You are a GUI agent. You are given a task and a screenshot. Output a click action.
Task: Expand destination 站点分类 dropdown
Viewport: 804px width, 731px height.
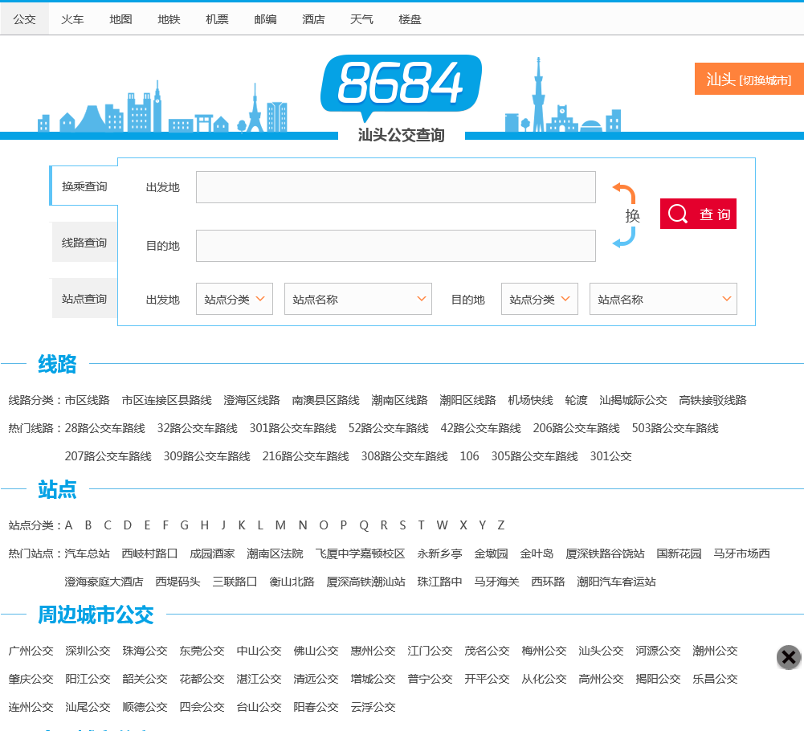click(x=540, y=299)
